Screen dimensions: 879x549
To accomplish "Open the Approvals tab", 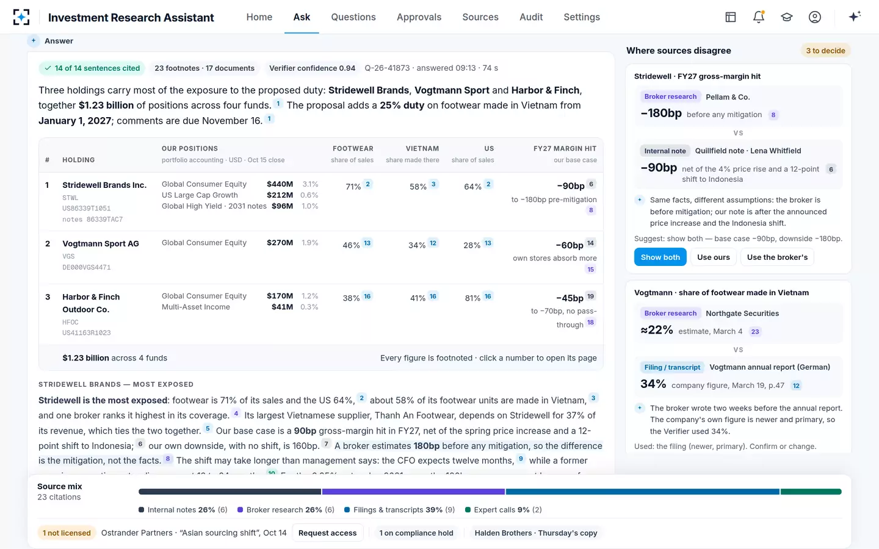I will click(419, 17).
